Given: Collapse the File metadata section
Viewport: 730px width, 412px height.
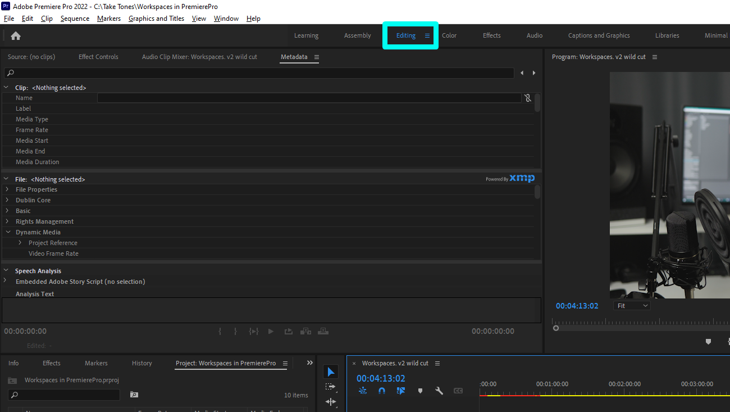Looking at the screenshot, I should 6,179.
